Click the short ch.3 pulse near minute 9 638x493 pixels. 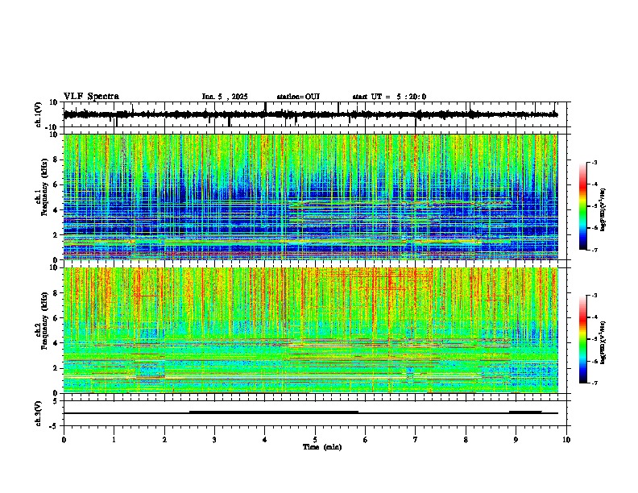pyautogui.click(x=525, y=412)
